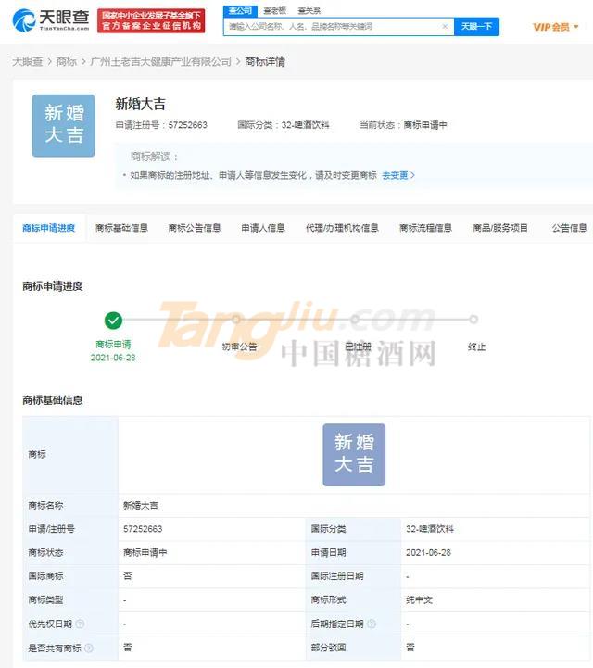Switch to the 商品/服务项目 tab
Image resolution: width=593 pixels, height=668 pixels.
[500, 228]
